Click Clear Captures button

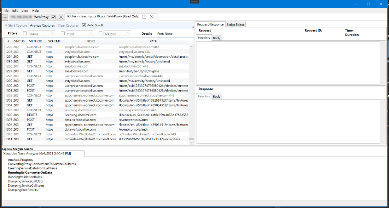(68, 26)
